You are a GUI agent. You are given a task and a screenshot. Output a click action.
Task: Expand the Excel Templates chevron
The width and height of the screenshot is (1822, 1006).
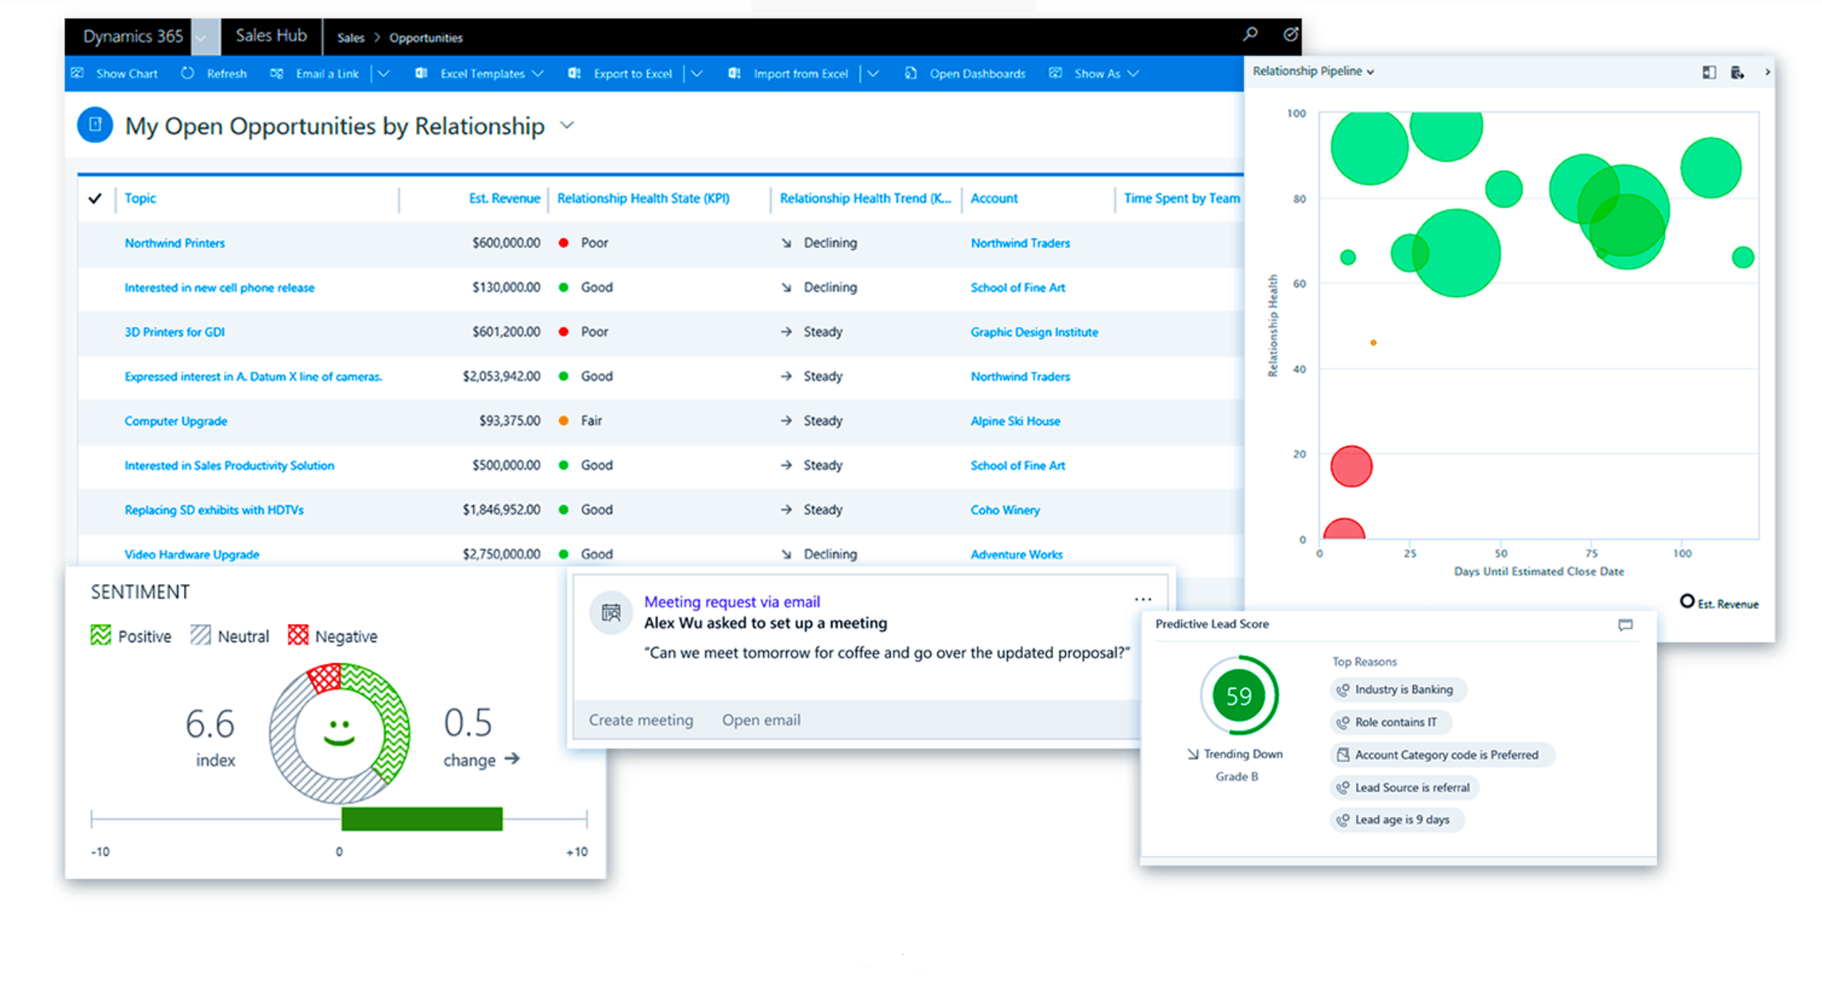pyautogui.click(x=538, y=73)
